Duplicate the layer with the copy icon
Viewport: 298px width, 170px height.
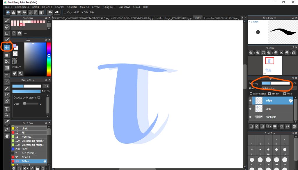click(282, 126)
